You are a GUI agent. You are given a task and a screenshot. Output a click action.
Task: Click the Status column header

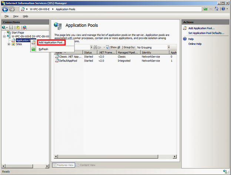pos(90,52)
